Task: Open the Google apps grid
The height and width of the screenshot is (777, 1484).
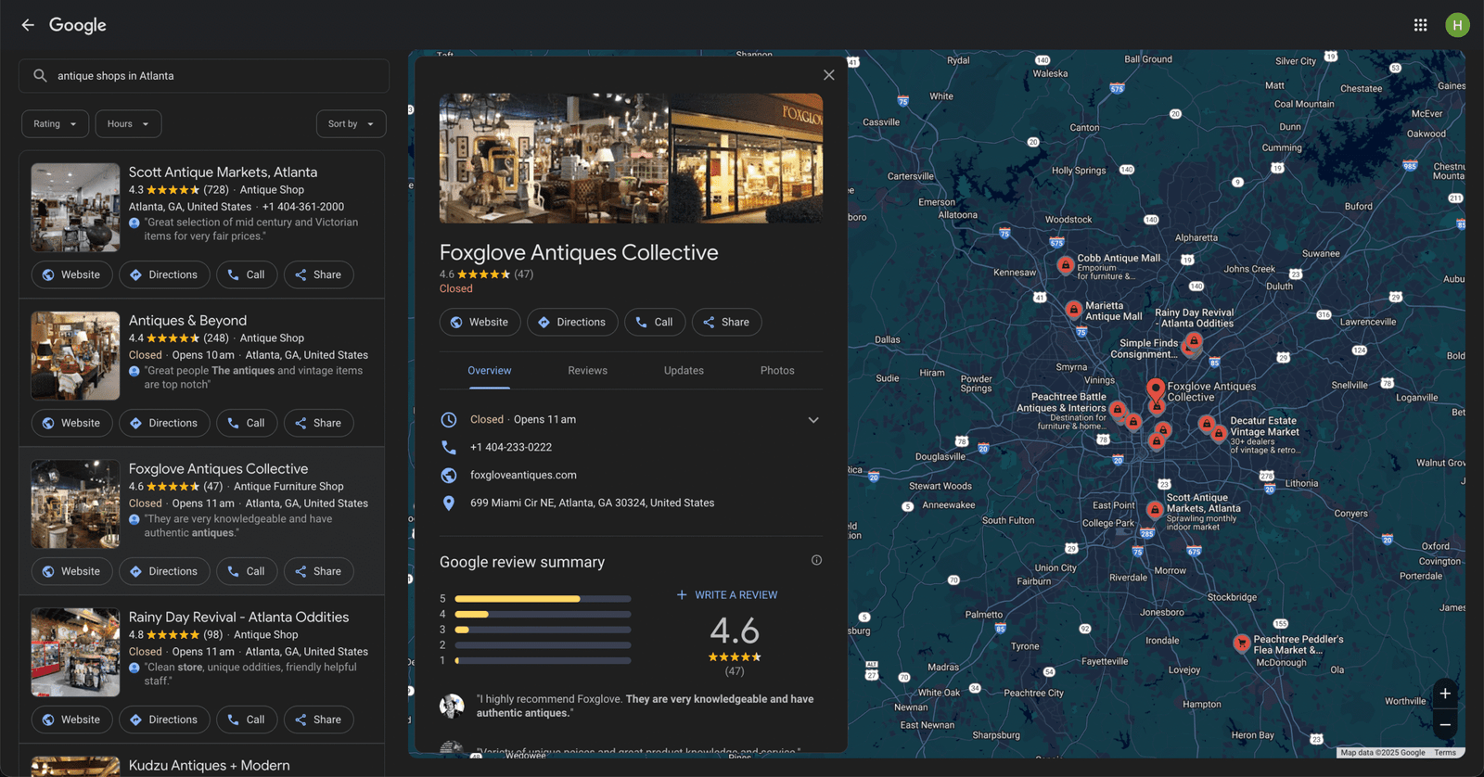Action: point(1420,25)
